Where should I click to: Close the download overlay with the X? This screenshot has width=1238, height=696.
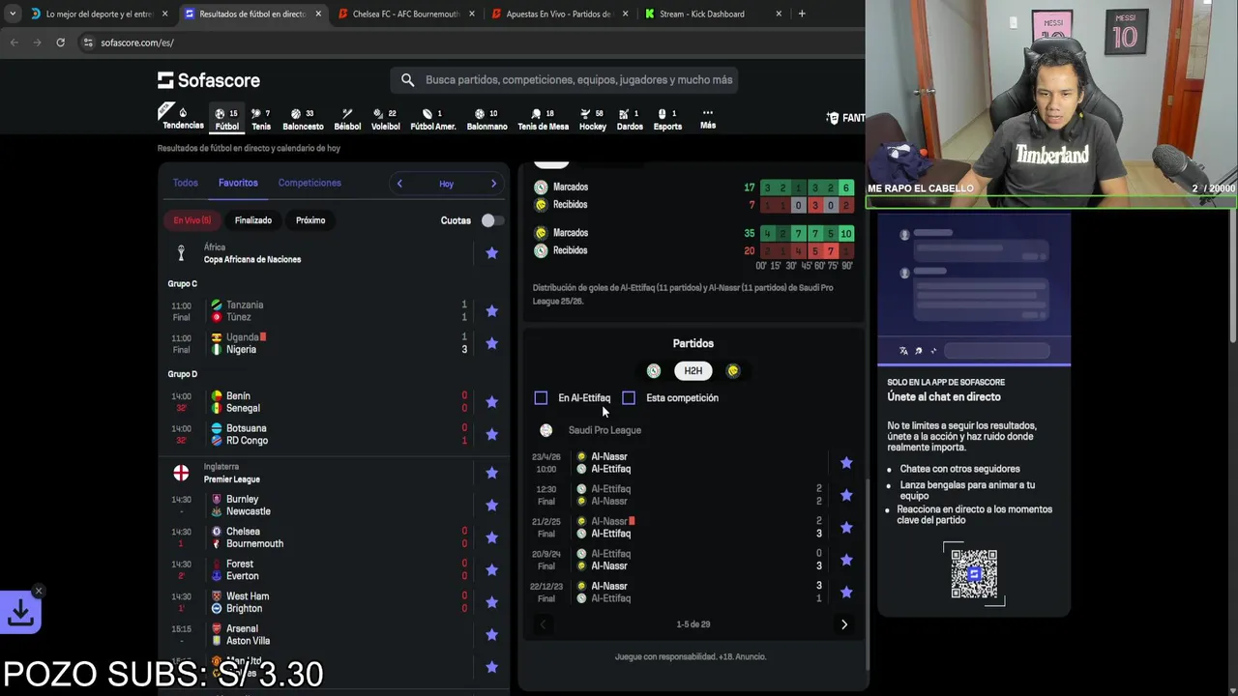(39, 591)
